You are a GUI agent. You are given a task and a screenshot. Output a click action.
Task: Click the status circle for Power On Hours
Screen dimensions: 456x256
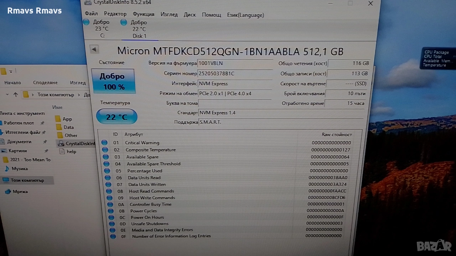pos(112,217)
